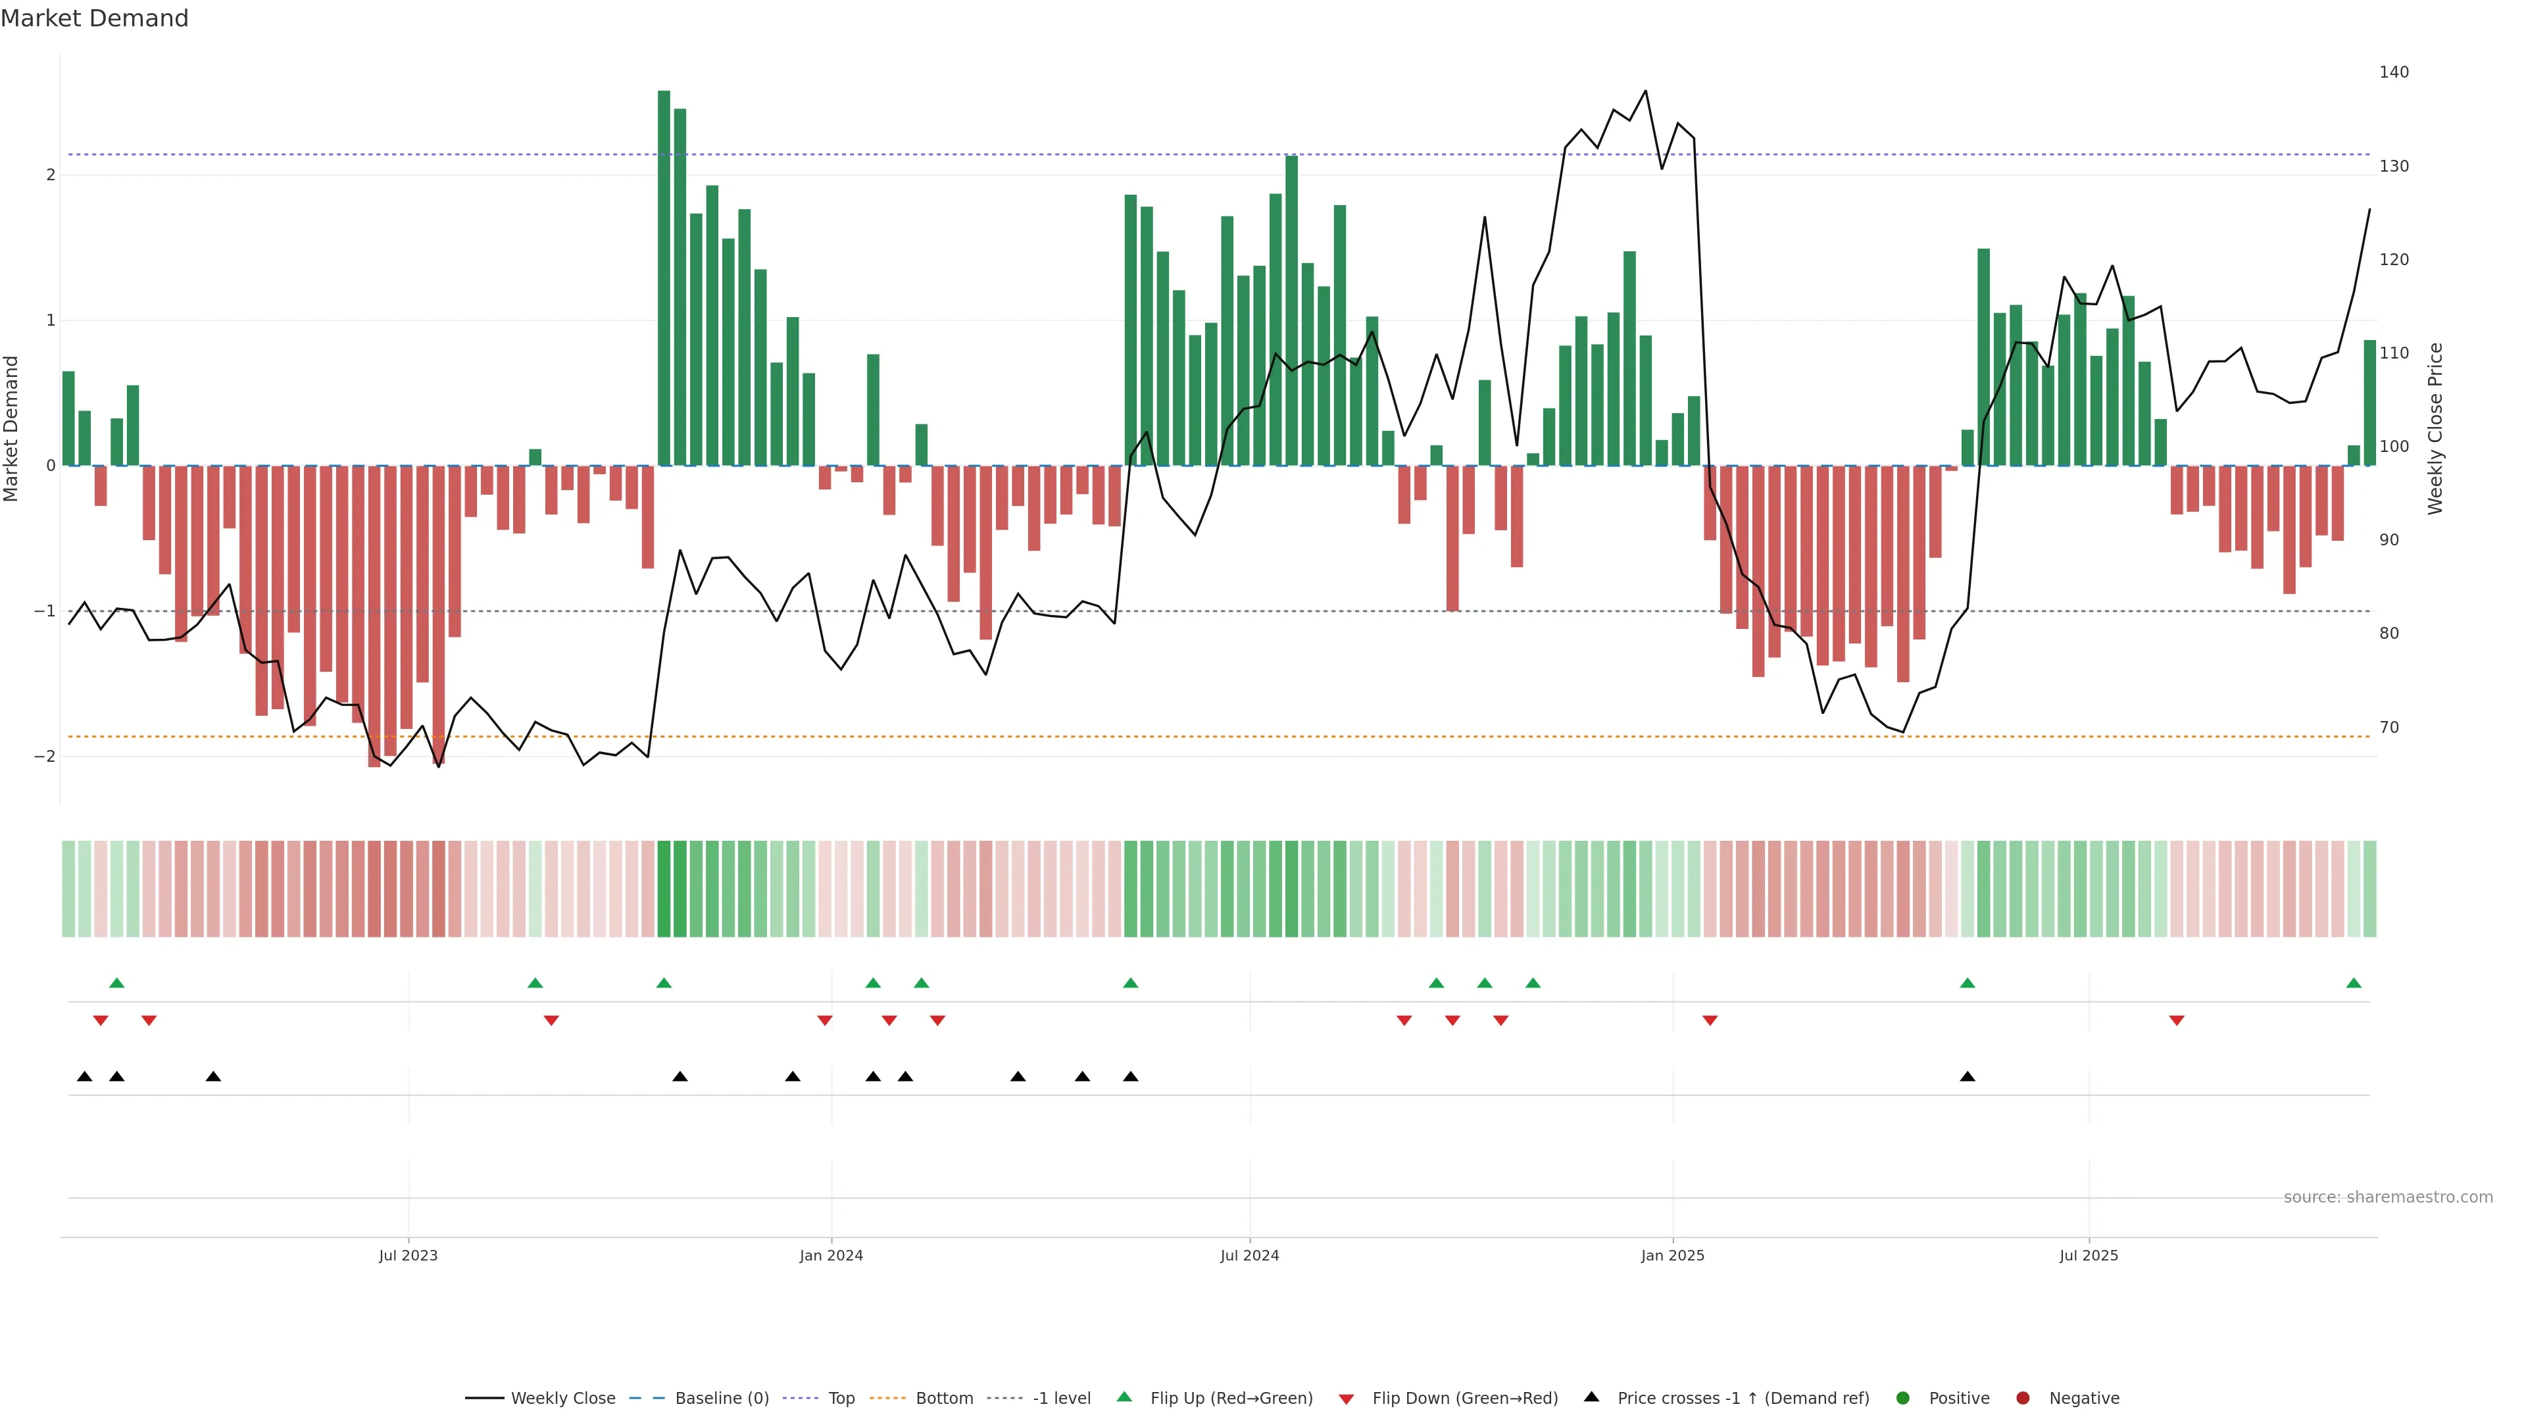Click black Price crosses -1 legend triangle
The height and width of the screenshot is (1421, 2526).
1591,1397
